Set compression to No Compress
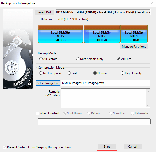 (x=41, y=73)
